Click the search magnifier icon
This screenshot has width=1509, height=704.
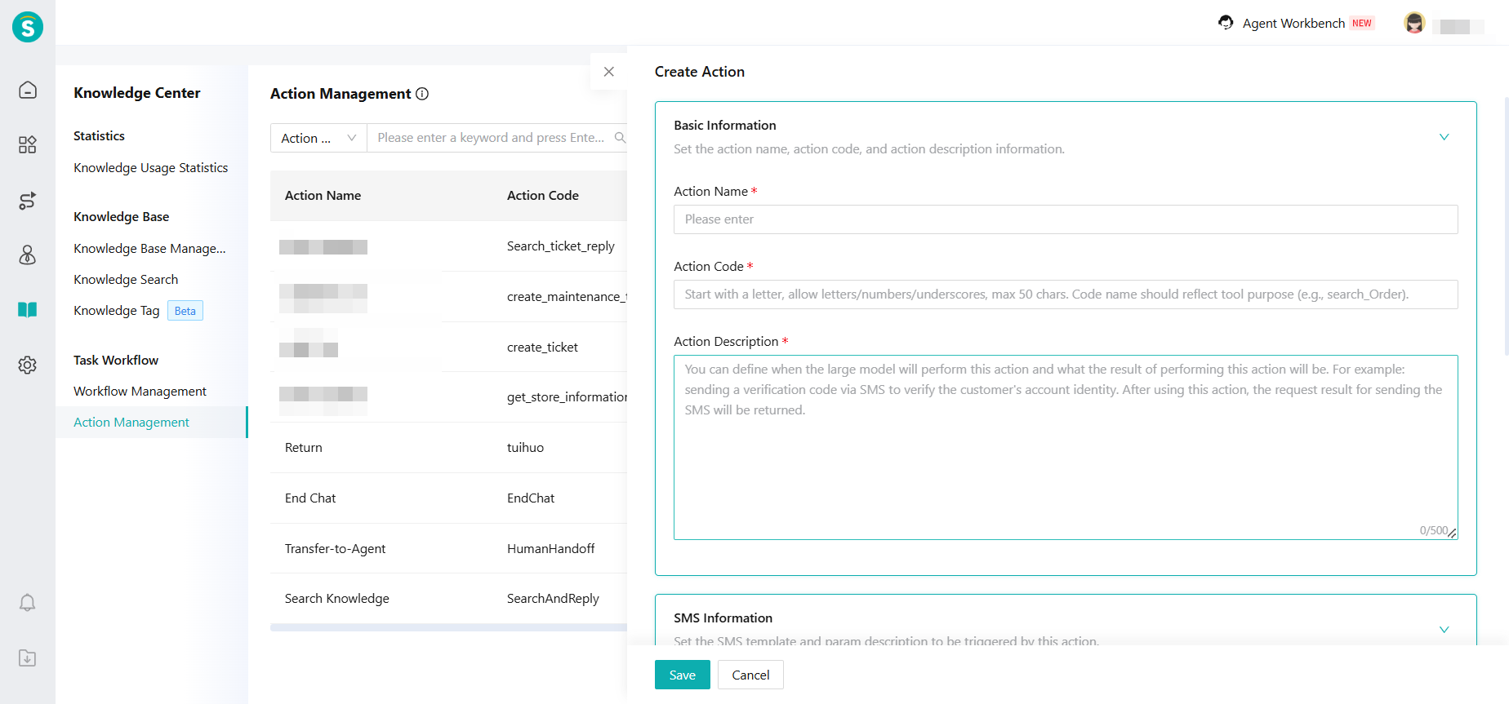pyautogui.click(x=620, y=138)
